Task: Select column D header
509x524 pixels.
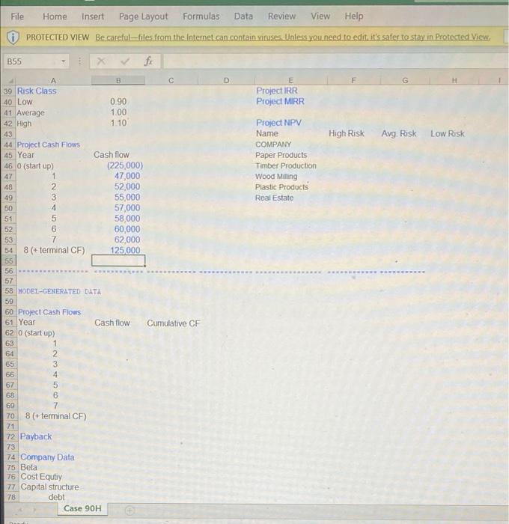Action: tap(226, 81)
